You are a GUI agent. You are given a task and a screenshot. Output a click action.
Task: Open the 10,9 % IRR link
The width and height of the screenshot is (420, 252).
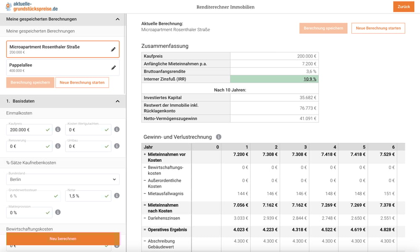[x=310, y=79]
